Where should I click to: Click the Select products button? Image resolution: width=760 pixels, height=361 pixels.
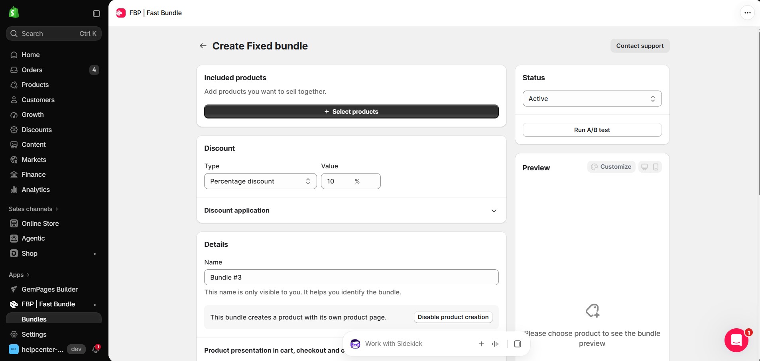tap(351, 112)
